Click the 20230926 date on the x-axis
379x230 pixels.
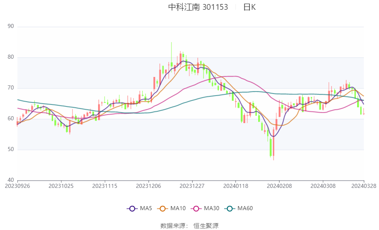click(x=17, y=186)
